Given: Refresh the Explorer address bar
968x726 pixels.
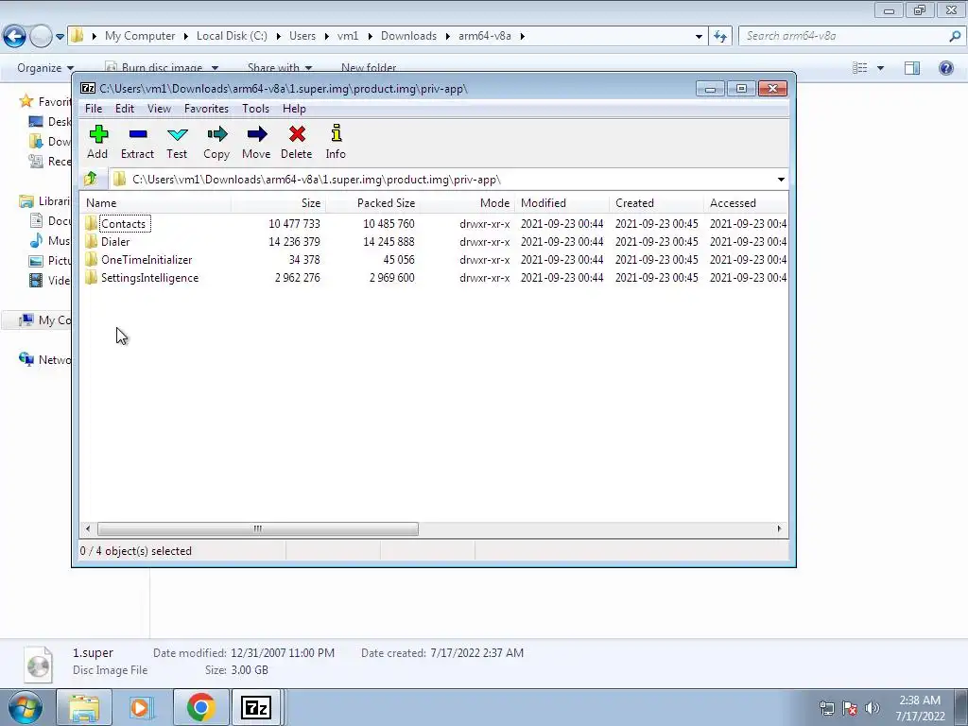Looking at the screenshot, I should pyautogui.click(x=720, y=37).
